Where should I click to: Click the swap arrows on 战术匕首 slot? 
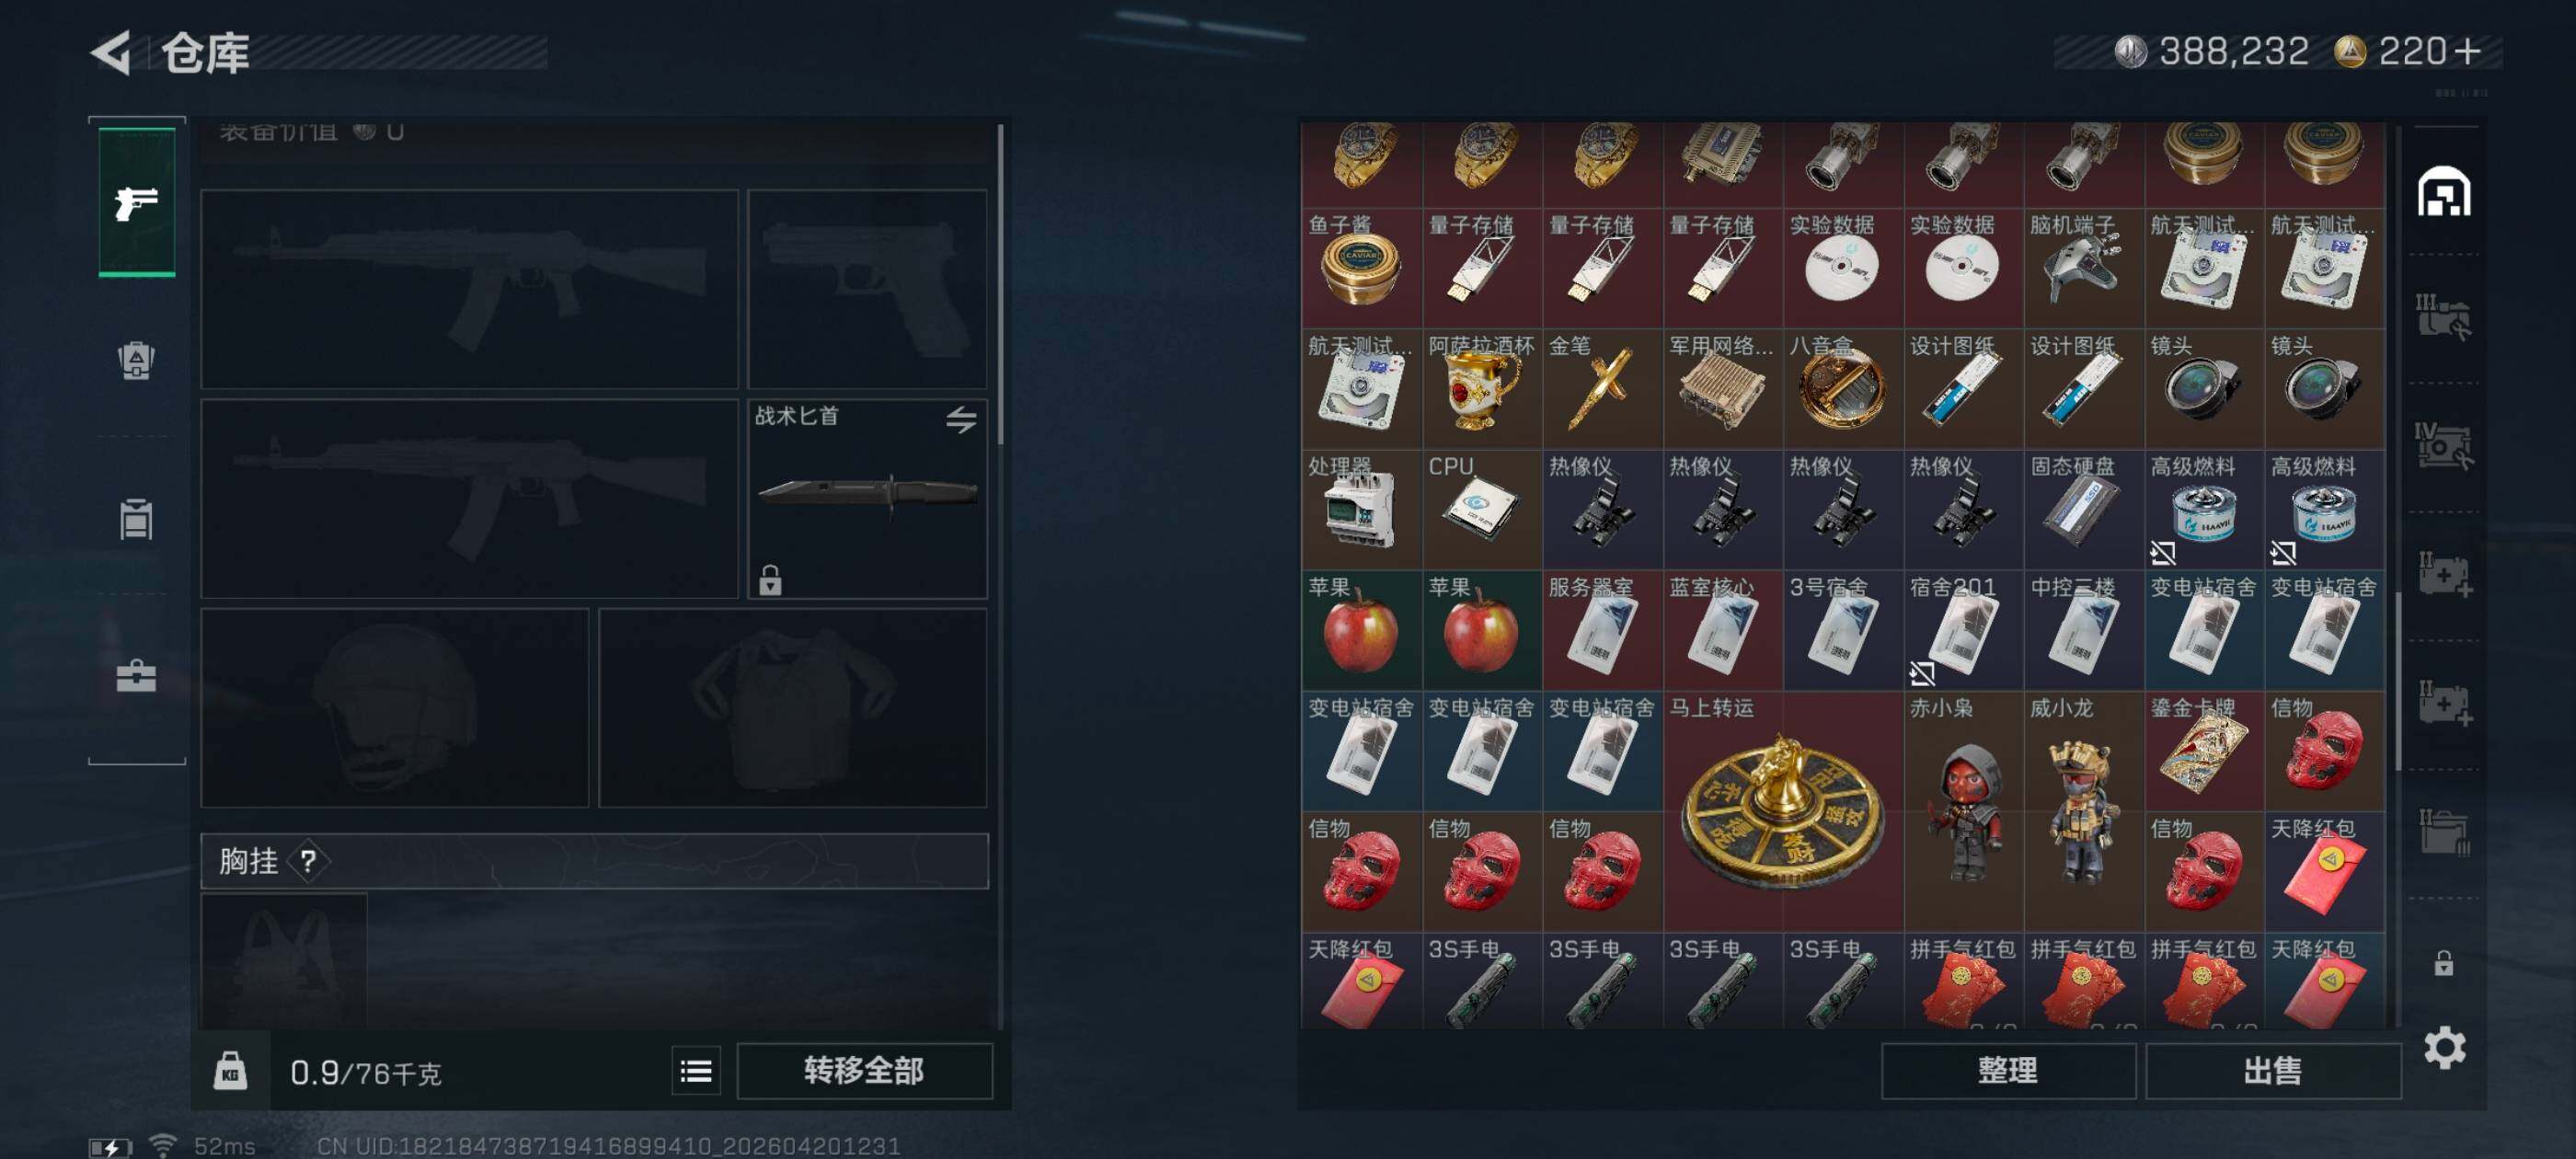click(x=961, y=419)
